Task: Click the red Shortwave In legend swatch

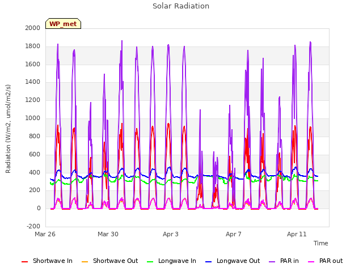Action: [25, 262]
